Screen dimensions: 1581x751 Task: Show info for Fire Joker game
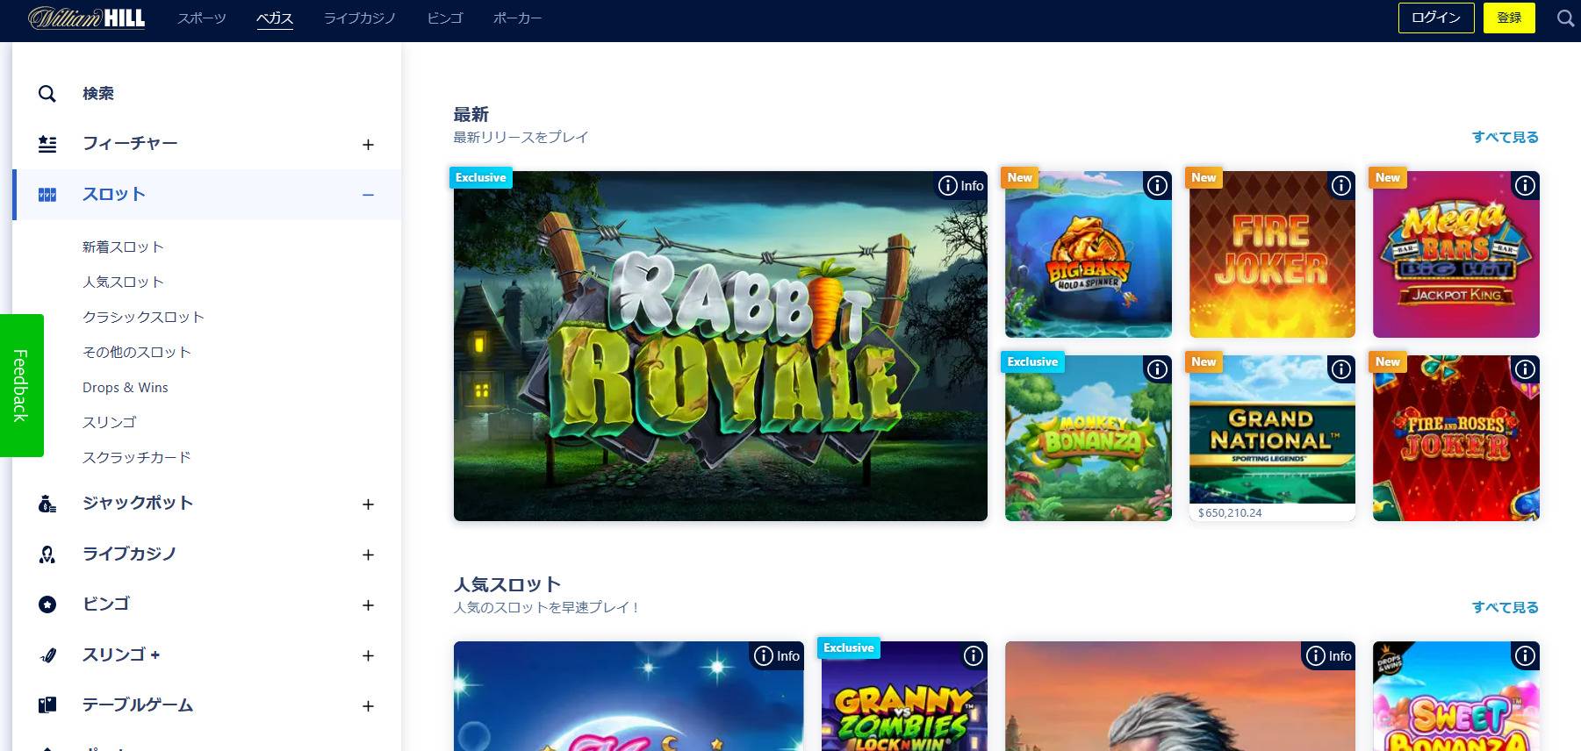pyautogui.click(x=1341, y=185)
